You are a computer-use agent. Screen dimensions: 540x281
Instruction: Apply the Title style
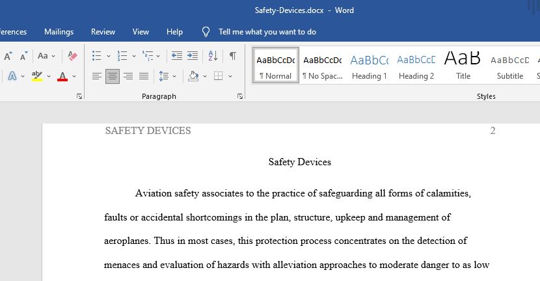463,66
